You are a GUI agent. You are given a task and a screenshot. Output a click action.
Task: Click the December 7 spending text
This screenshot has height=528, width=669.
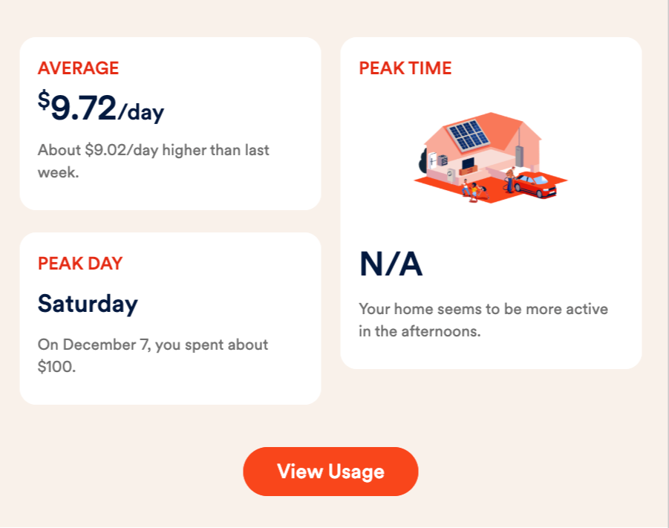click(x=153, y=356)
